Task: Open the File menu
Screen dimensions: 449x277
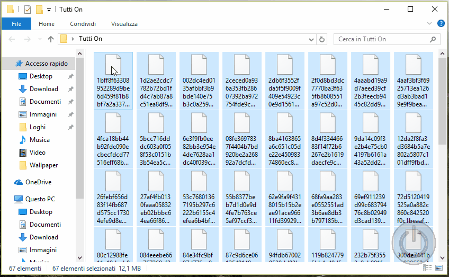Action: 16,24
